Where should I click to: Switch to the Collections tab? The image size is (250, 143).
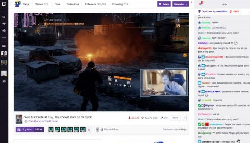point(73,4)
